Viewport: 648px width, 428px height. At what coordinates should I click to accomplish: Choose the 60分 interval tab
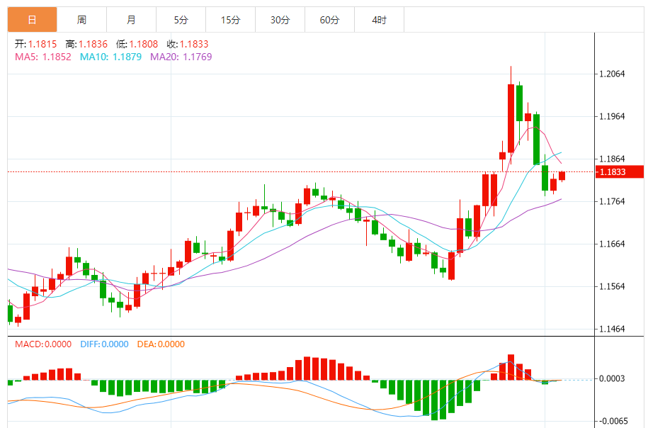click(x=329, y=20)
